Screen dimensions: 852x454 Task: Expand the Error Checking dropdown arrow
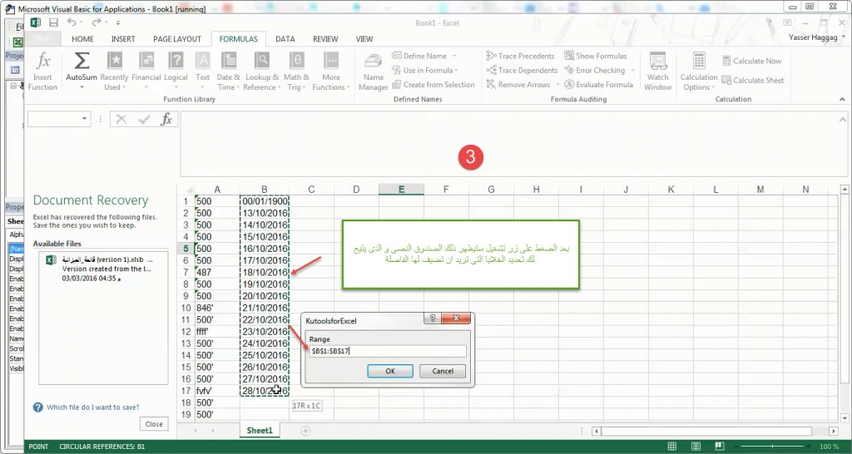[x=632, y=71]
